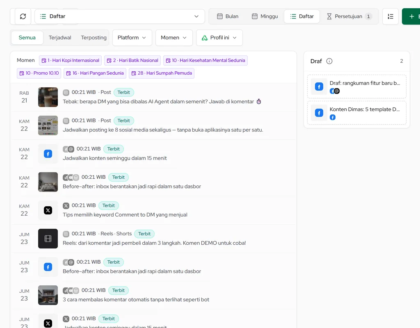Open the Persetujuan tab
This screenshot has width=420, height=328.
[x=349, y=16]
